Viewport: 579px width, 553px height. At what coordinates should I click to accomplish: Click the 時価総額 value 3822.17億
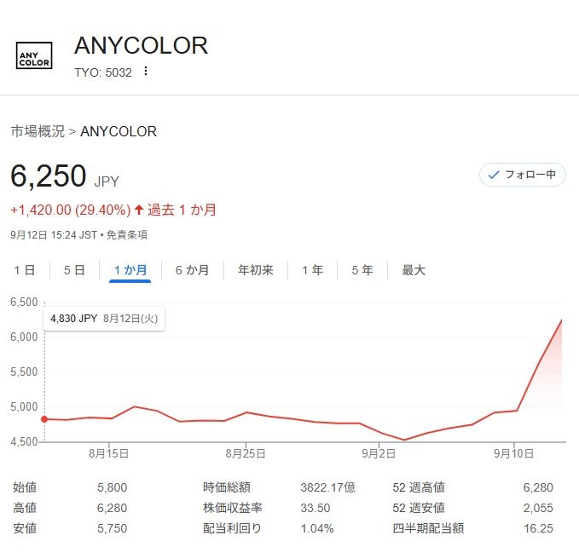[326, 487]
